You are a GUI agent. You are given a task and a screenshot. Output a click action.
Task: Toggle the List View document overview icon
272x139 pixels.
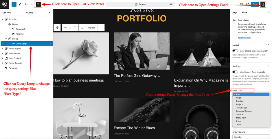(x=38, y=4)
